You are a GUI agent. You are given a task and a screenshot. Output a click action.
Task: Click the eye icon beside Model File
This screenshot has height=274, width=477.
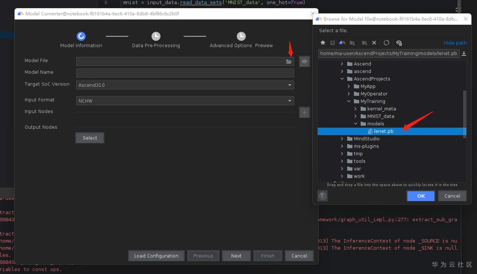[x=305, y=61]
